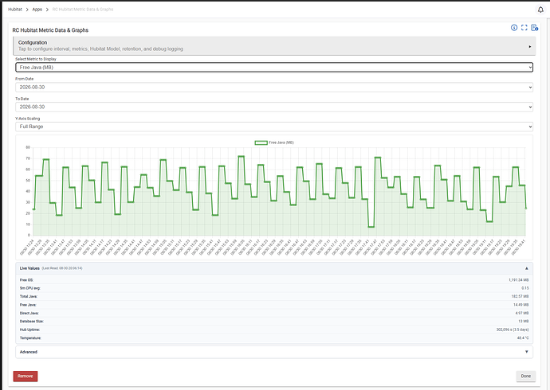Go to Apps breadcrumb
Viewport: 550px width, 390px height.
37,10
